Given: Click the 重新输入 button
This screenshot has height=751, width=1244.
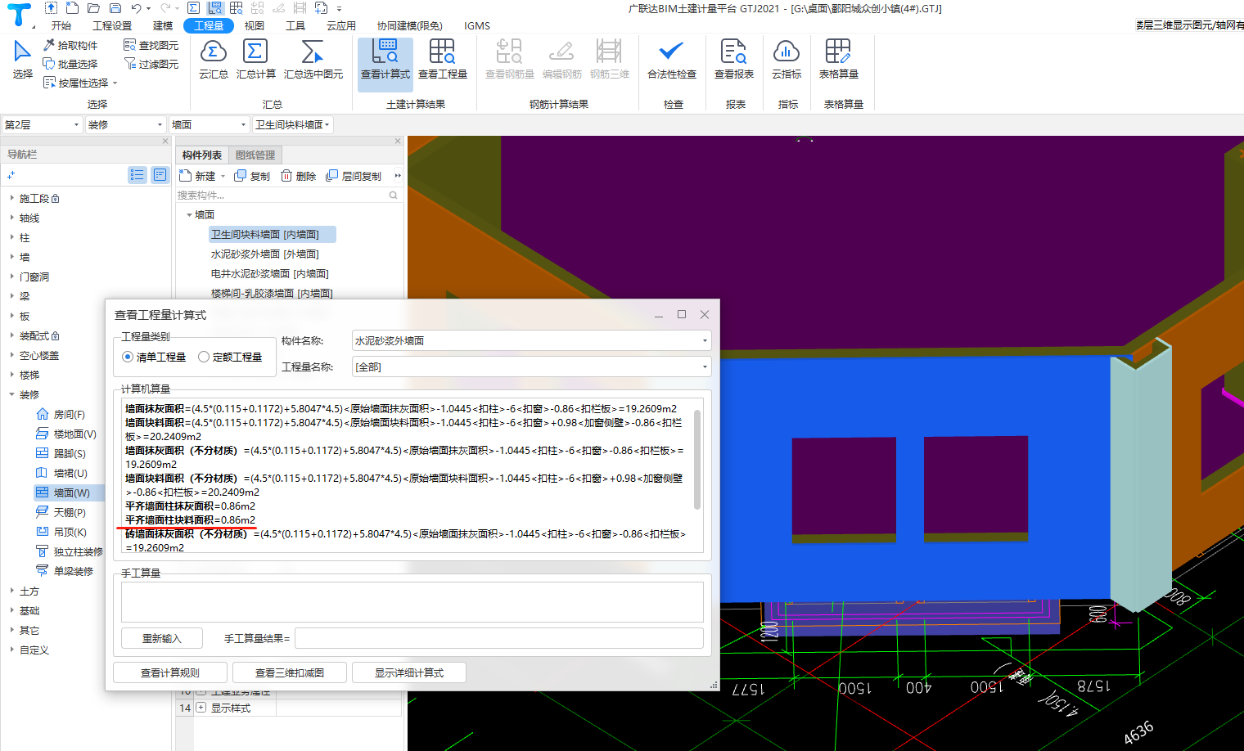Looking at the screenshot, I should pos(162,639).
